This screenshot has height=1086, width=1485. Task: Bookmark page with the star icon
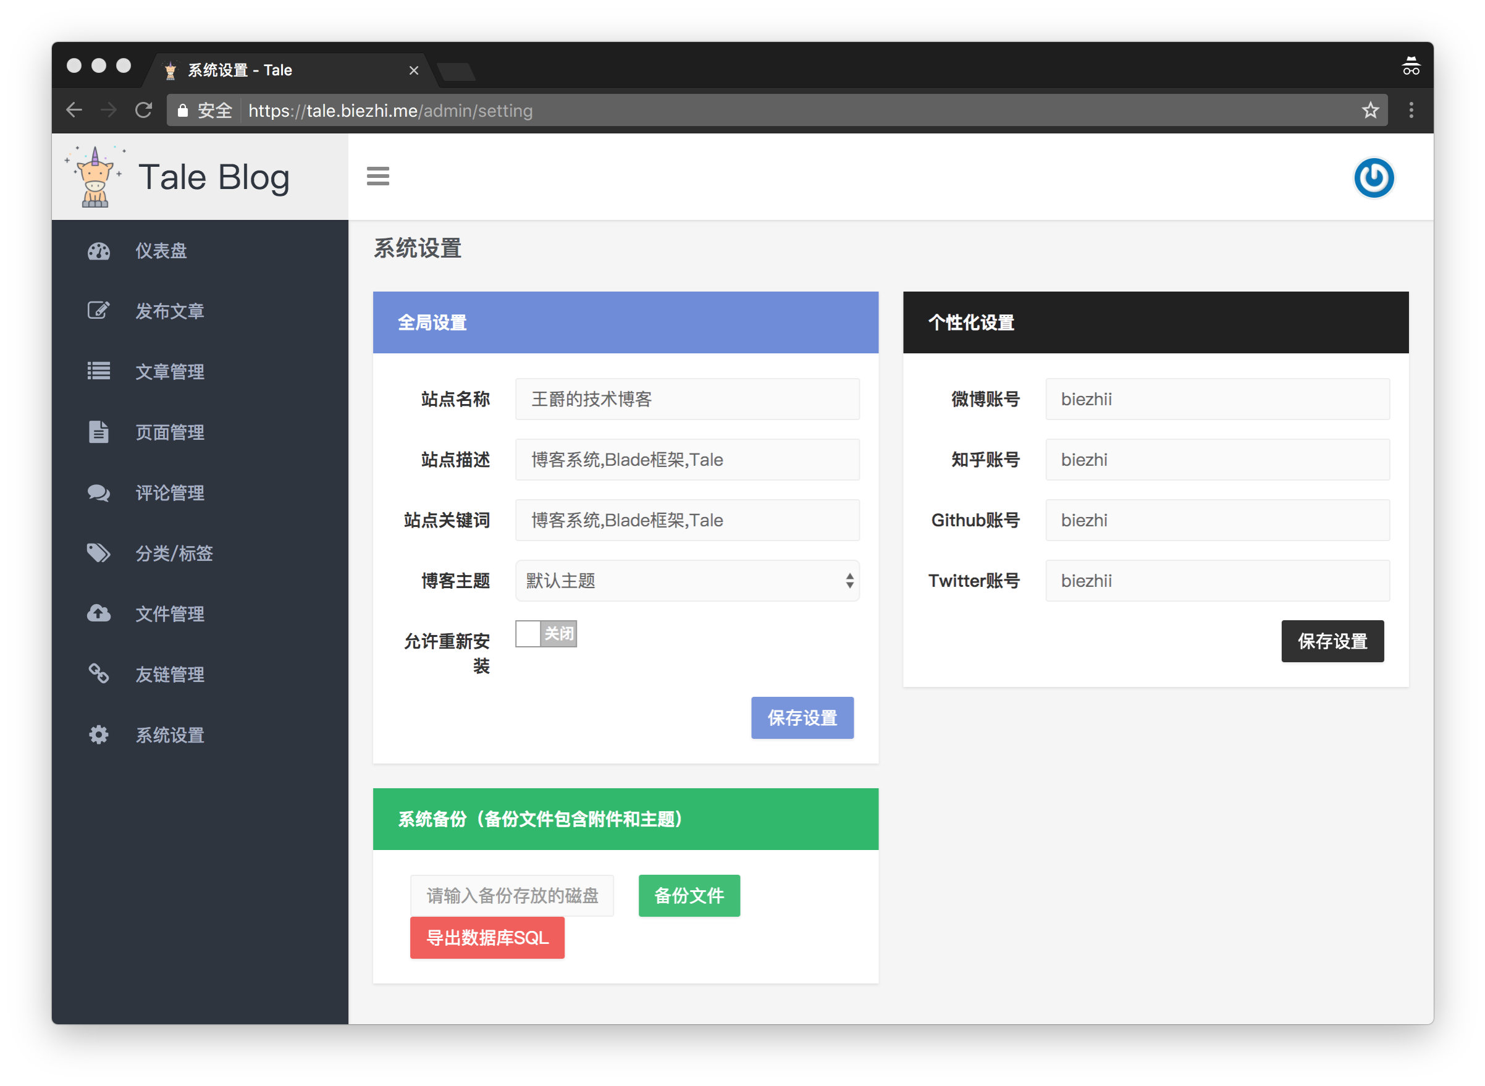(1370, 111)
